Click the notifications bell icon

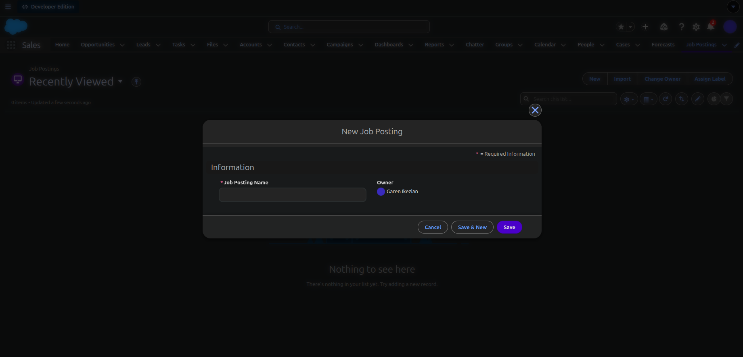(710, 27)
